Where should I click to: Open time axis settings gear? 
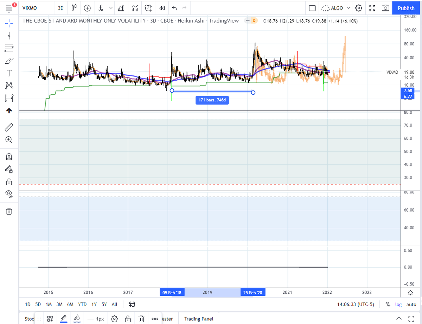(410, 293)
